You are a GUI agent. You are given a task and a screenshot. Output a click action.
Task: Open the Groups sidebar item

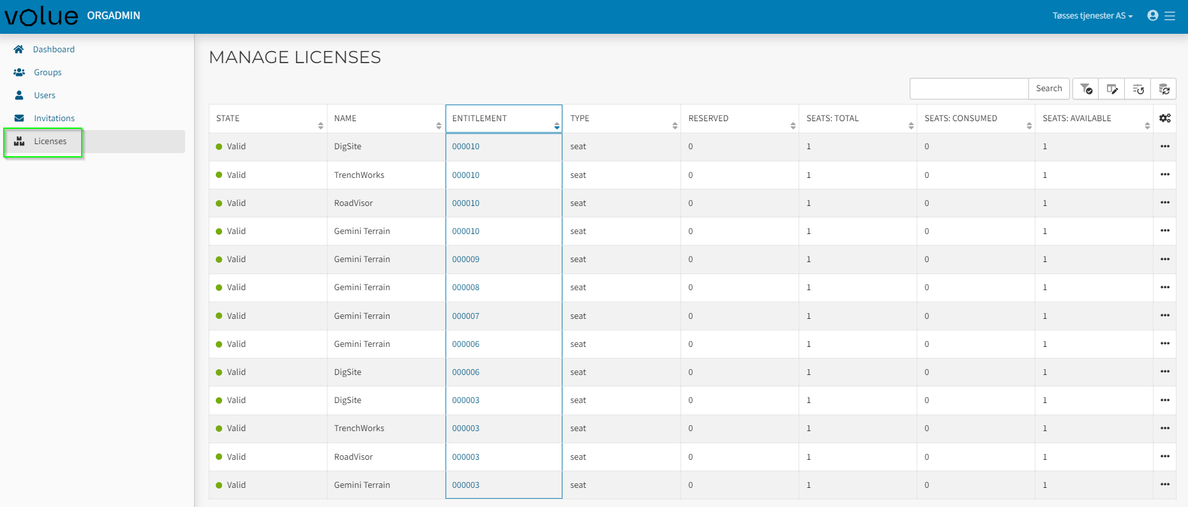pos(48,73)
